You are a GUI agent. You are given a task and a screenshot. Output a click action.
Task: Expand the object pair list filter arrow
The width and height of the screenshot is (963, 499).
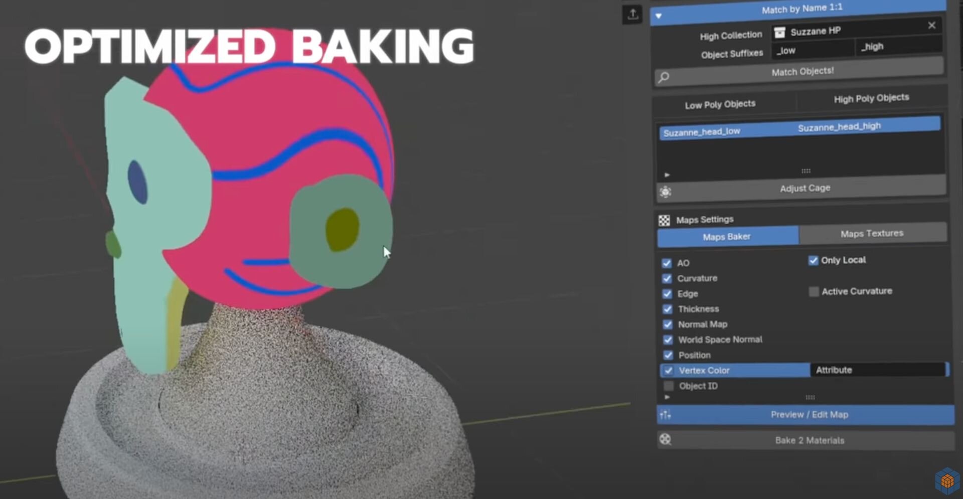[667, 175]
